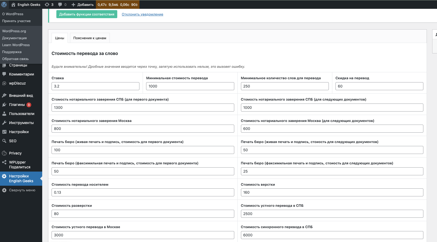Open the updates icon showing 3
The width and height of the screenshot is (437, 242).
(47, 5)
